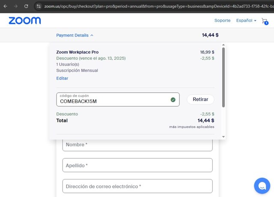Click the site information icon in the address bar
This screenshot has height=197, width=274.
[39, 6]
